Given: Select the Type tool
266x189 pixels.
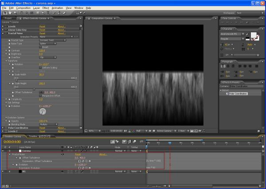Looking at the screenshot, I should pyautogui.click(x=48, y=13).
